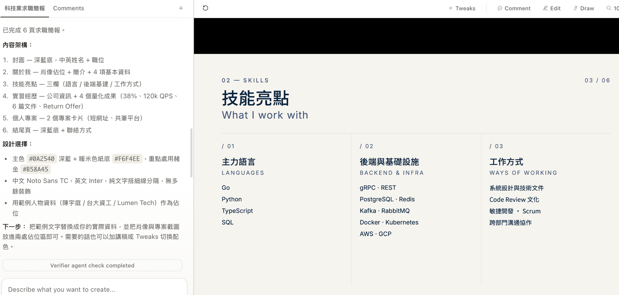Open a new tab with the plus icon
This screenshot has height=295, width=619.
[181, 8]
